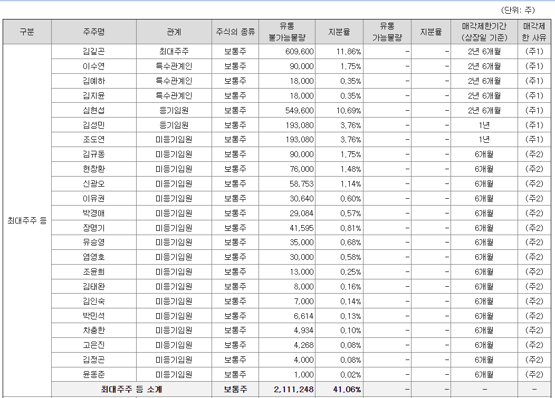The height and width of the screenshot is (398, 555).
Task: Click ownership ratio 11.86%
Action: (x=349, y=52)
